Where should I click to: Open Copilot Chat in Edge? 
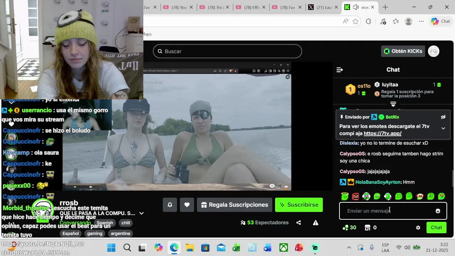[x=440, y=21]
